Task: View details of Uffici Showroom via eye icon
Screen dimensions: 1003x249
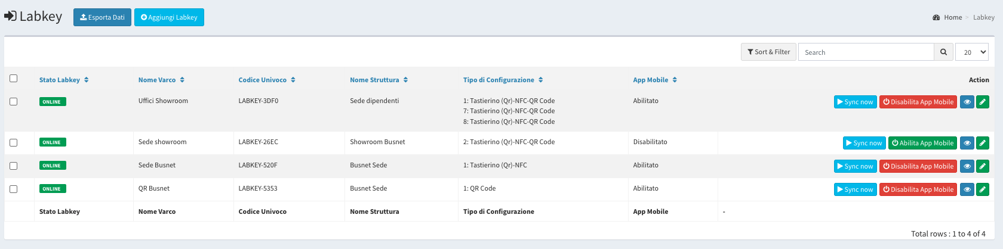Action: point(967,102)
